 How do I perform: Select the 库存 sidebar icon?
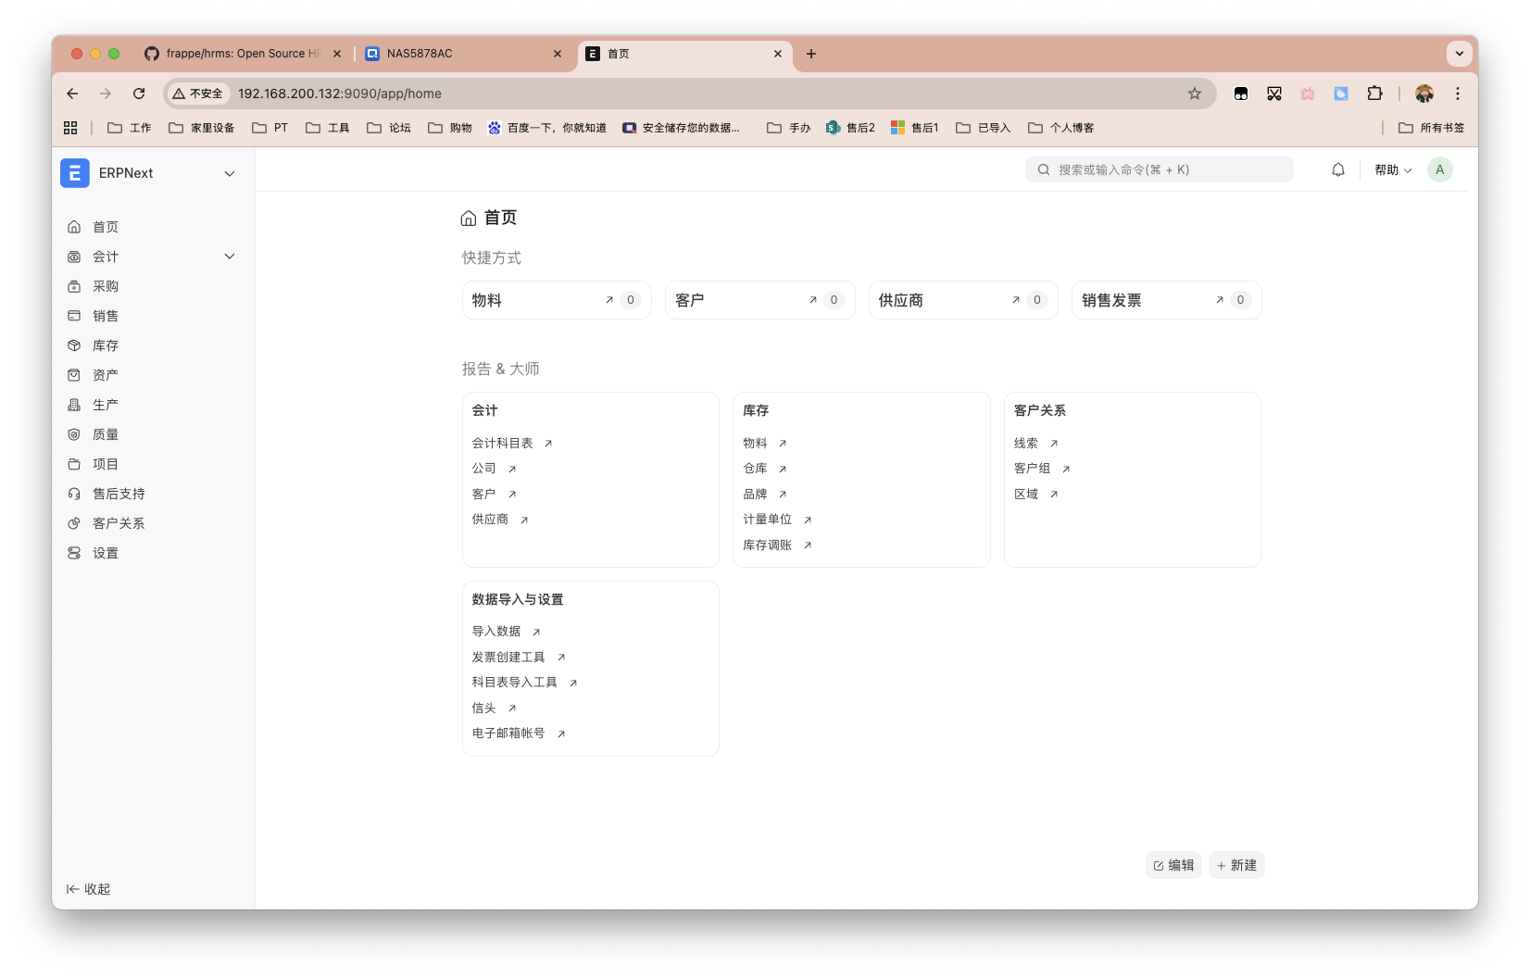(x=74, y=345)
